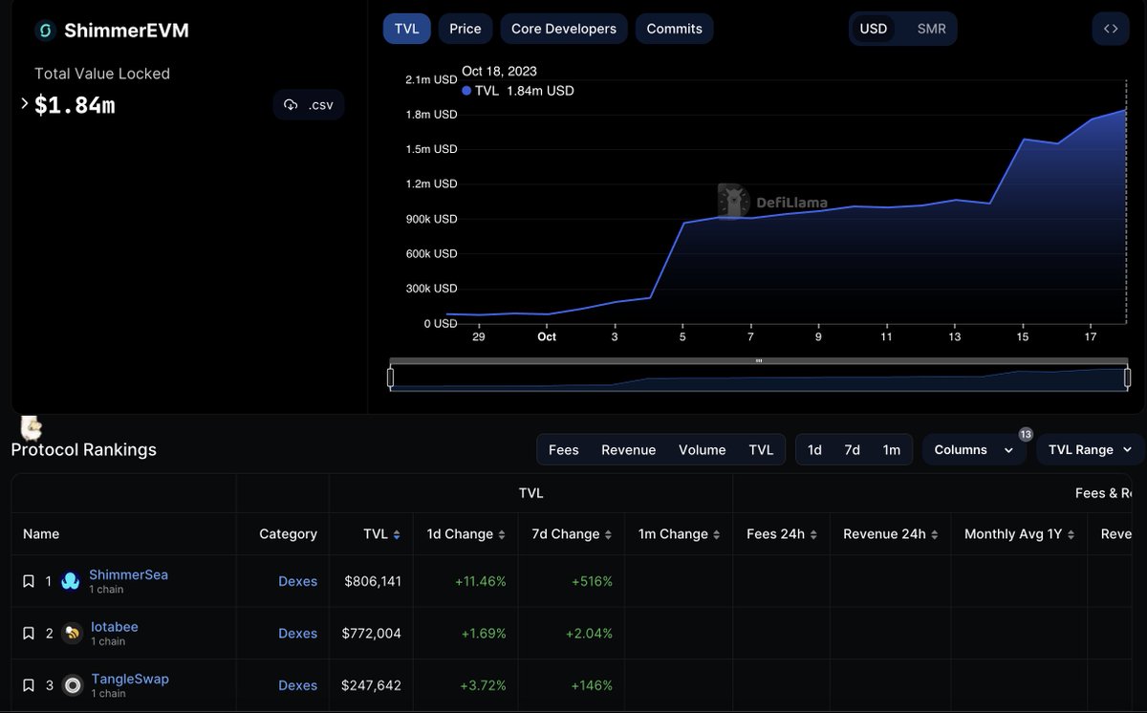Open Dexes category in Iotabee row
This screenshot has height=713, width=1147.
(x=297, y=633)
